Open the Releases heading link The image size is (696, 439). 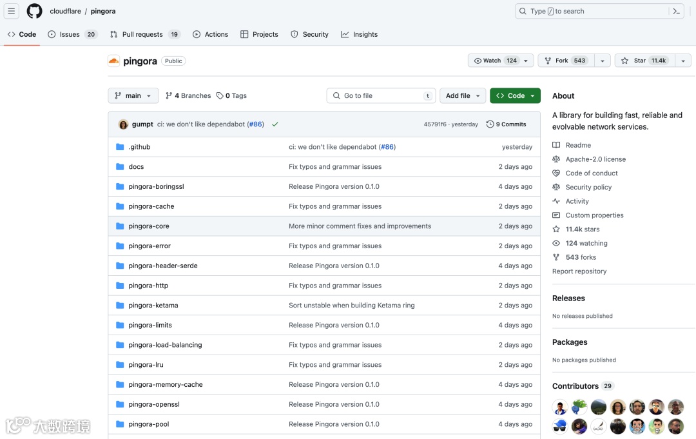(x=568, y=298)
